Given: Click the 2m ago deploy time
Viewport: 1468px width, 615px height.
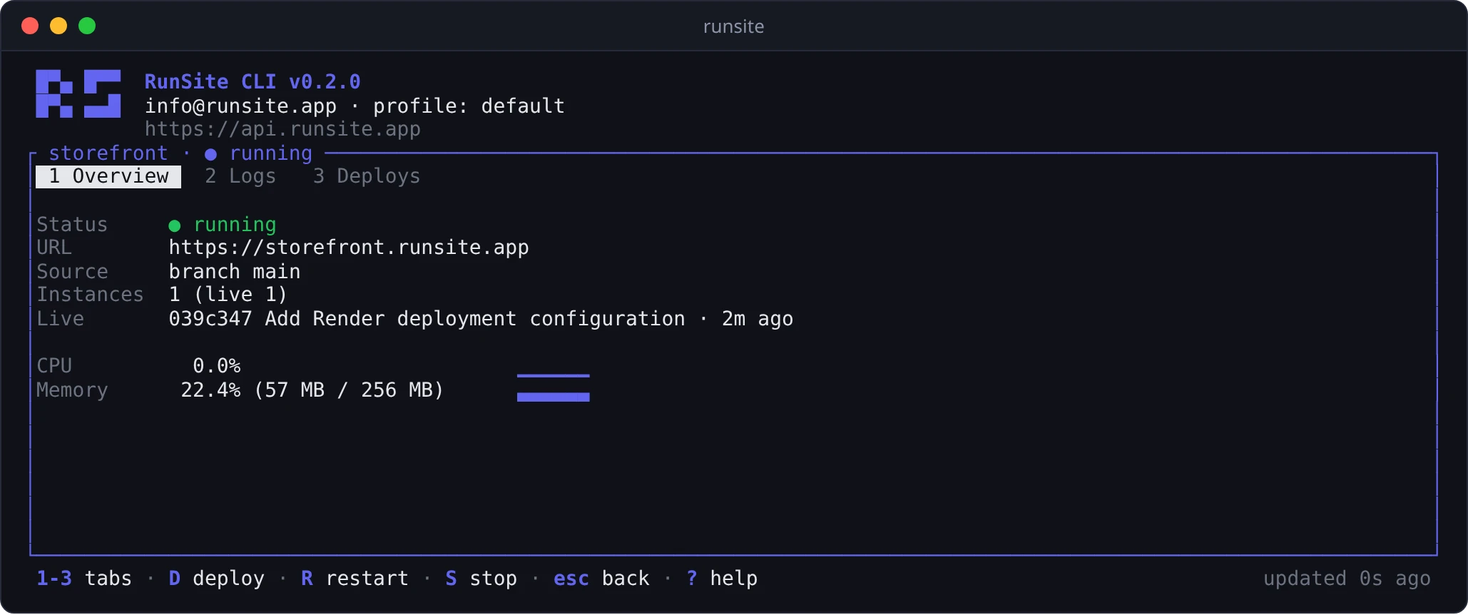Looking at the screenshot, I should [x=758, y=319].
